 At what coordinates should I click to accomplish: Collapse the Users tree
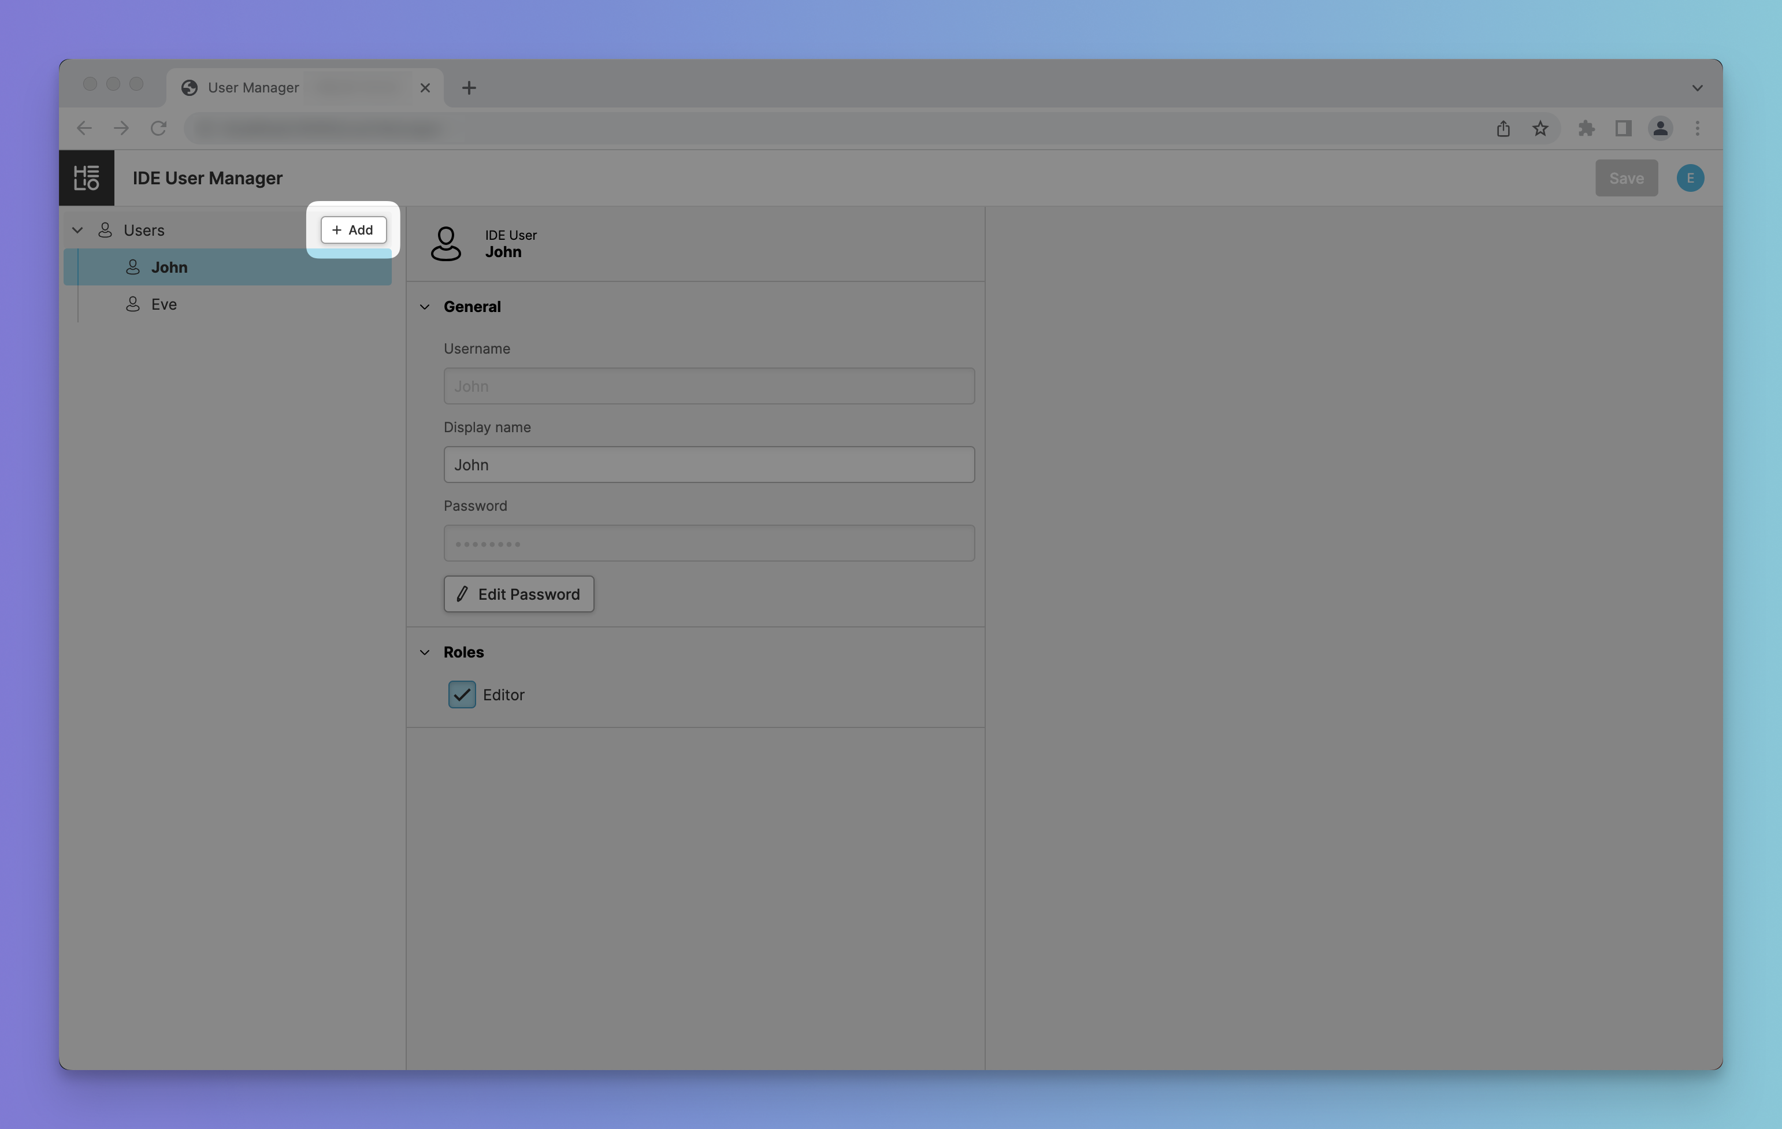77,230
